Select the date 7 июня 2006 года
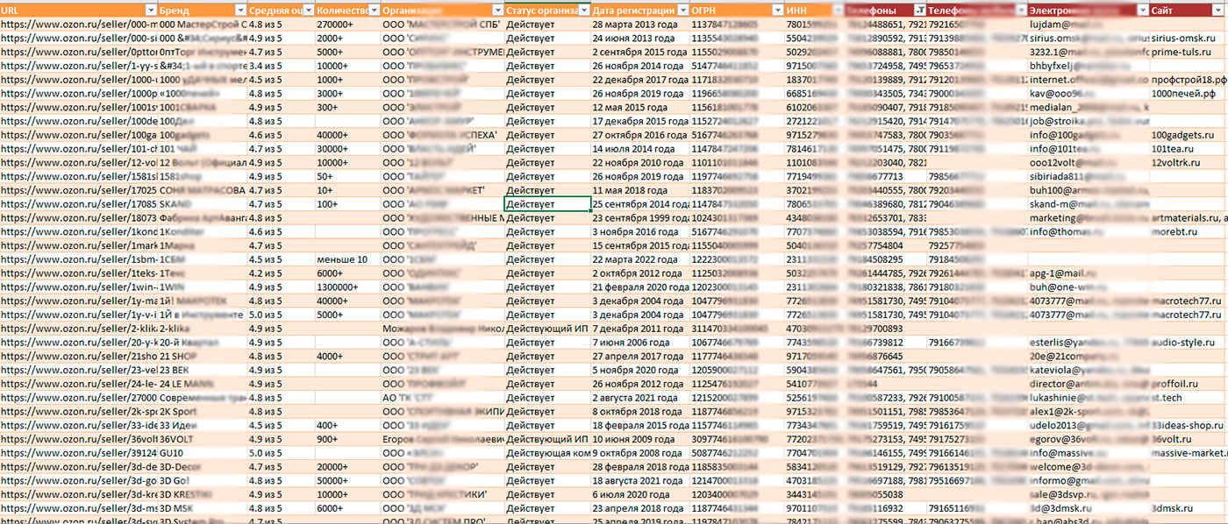1228x524 pixels. [641, 342]
